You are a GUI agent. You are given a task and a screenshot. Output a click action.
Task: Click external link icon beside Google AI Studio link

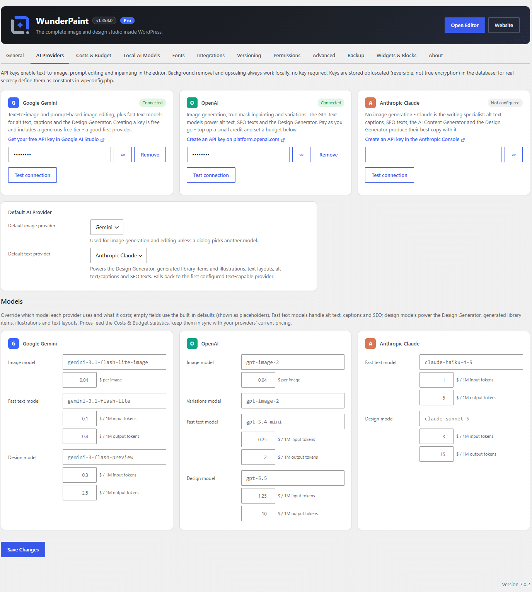click(x=102, y=140)
